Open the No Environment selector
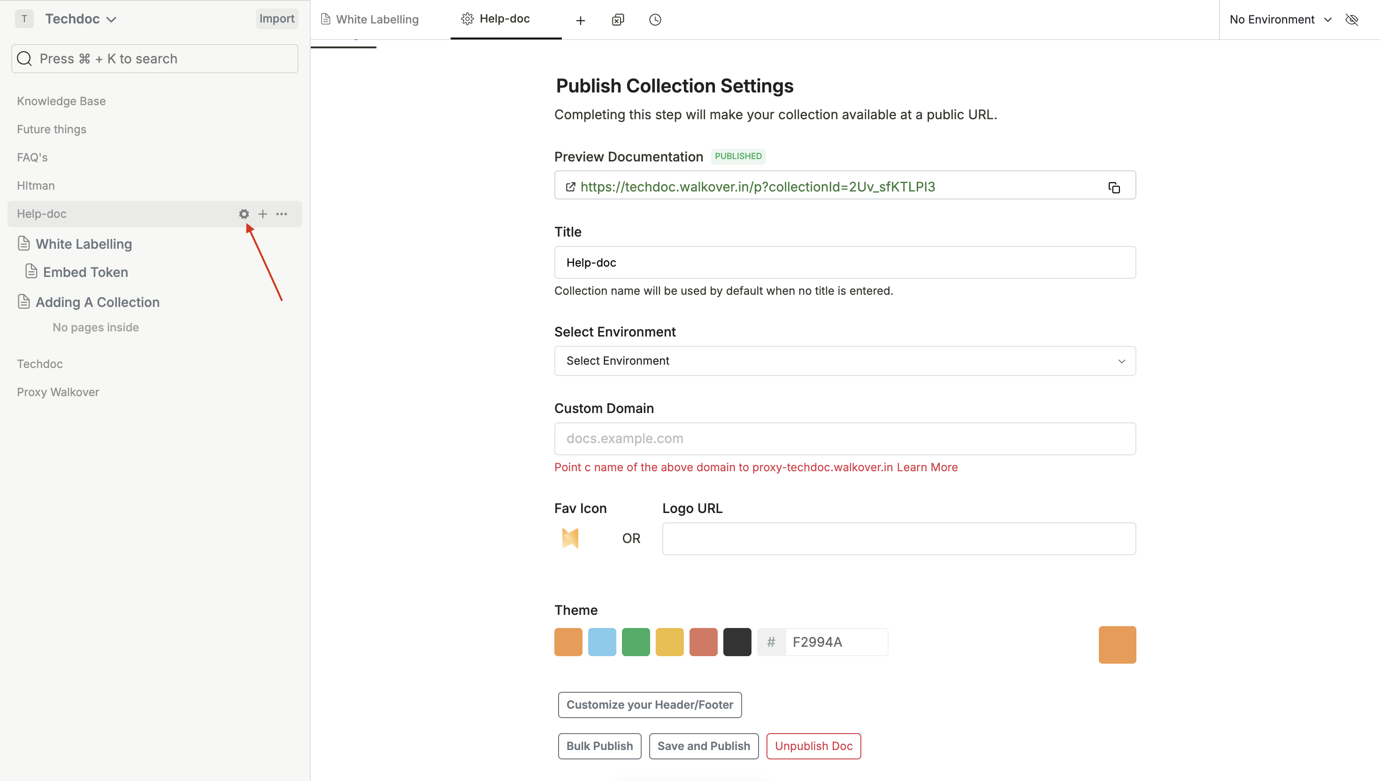1380x781 pixels. point(1280,20)
